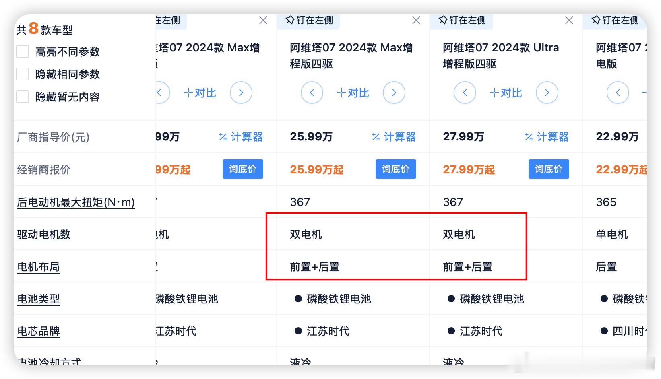Close the partially visible first Max增 column
Screen dimensions: 661x379
point(263,21)
